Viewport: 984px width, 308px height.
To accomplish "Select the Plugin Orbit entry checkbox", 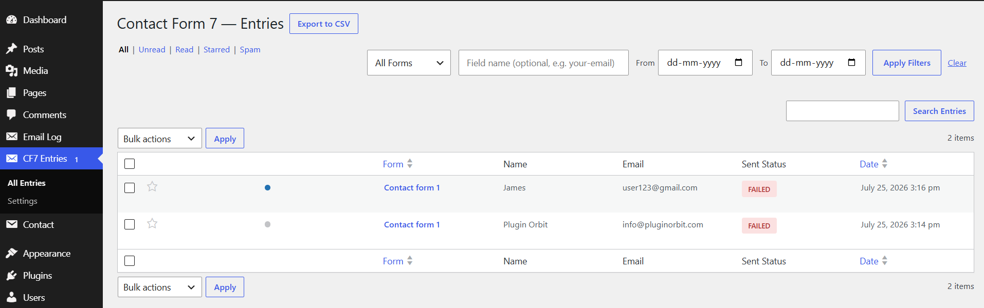I will pyautogui.click(x=130, y=224).
